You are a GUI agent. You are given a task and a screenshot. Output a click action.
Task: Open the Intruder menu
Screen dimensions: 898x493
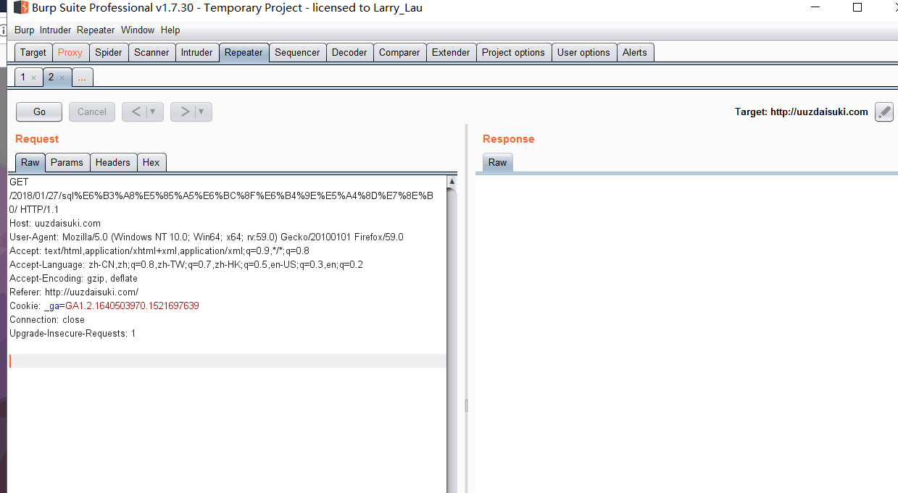(x=56, y=30)
